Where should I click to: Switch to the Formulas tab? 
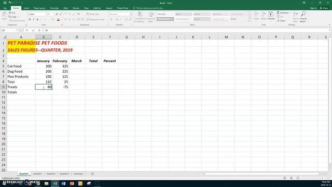point(54,8)
